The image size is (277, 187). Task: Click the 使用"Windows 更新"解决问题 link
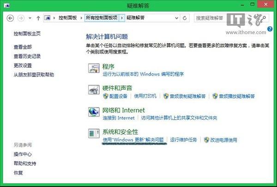click(133, 140)
